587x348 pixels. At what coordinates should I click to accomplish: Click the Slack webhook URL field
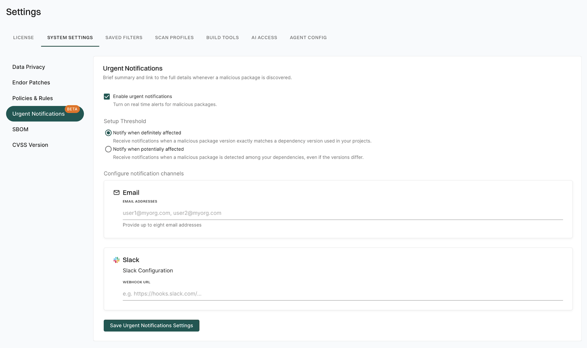click(342, 294)
